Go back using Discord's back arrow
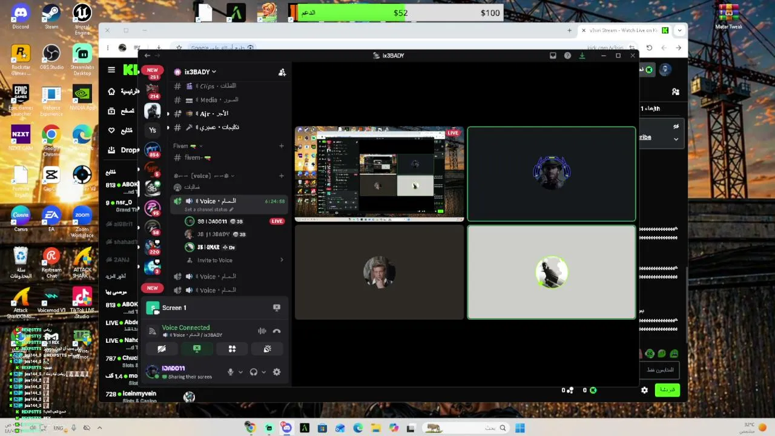This screenshot has height=436, width=775. pyautogui.click(x=147, y=56)
